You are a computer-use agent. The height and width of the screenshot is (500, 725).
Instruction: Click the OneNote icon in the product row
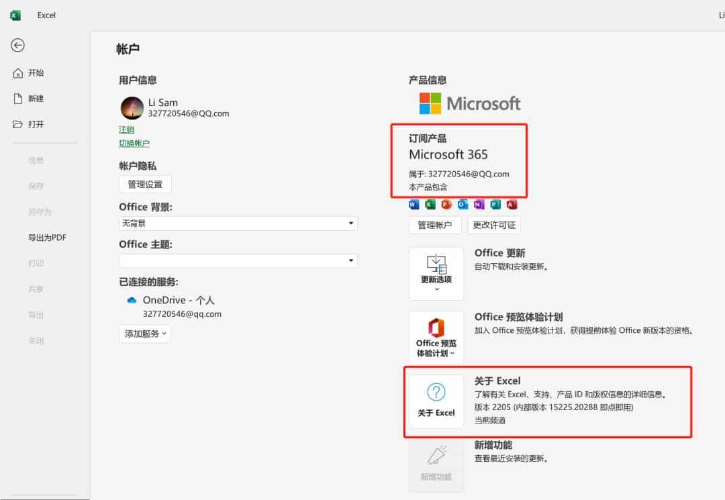coord(479,204)
